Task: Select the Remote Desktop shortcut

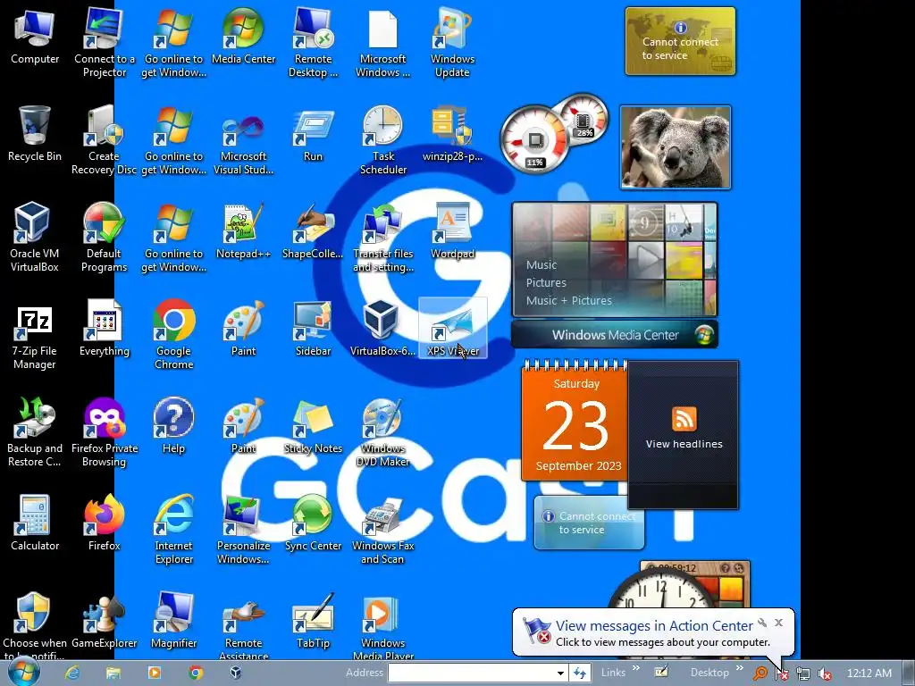Action: [x=314, y=43]
